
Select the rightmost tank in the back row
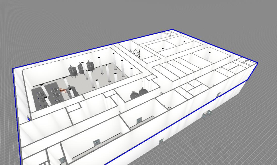click(x=90, y=66)
